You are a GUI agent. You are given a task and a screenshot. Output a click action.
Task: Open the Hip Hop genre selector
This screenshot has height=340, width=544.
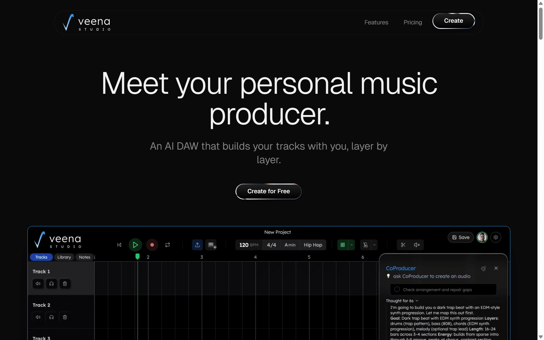tap(313, 245)
